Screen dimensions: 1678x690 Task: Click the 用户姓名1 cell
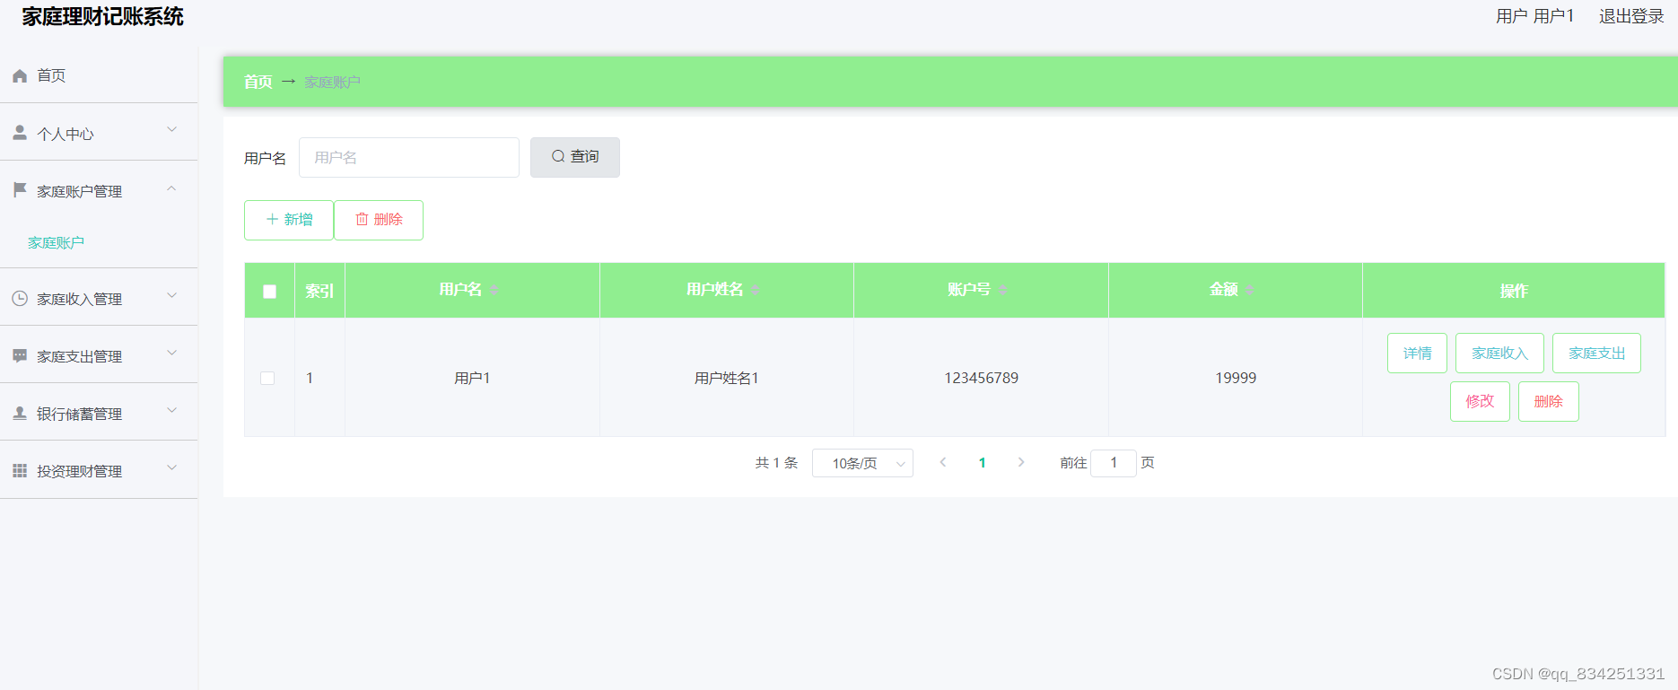[x=727, y=378]
